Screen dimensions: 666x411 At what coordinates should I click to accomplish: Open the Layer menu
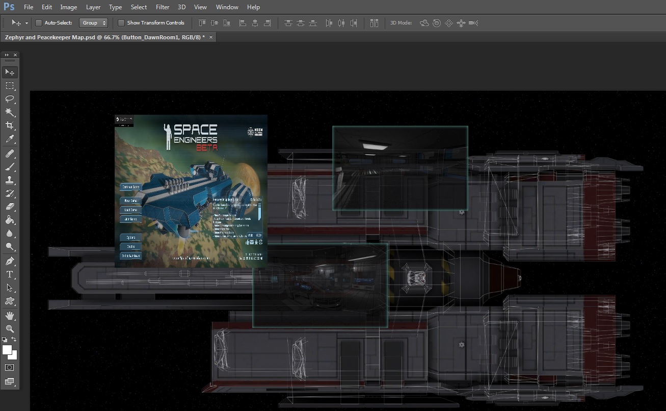[93, 7]
